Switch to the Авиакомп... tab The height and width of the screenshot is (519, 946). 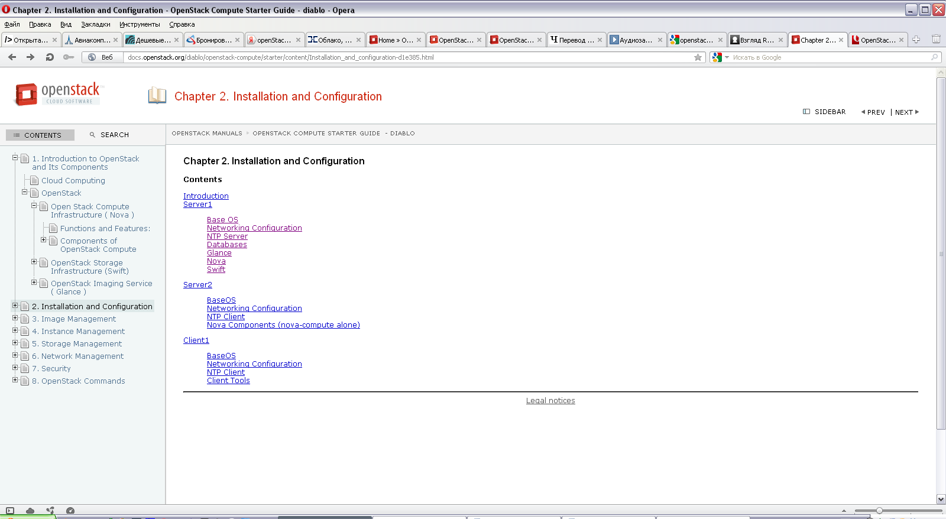[92, 40]
